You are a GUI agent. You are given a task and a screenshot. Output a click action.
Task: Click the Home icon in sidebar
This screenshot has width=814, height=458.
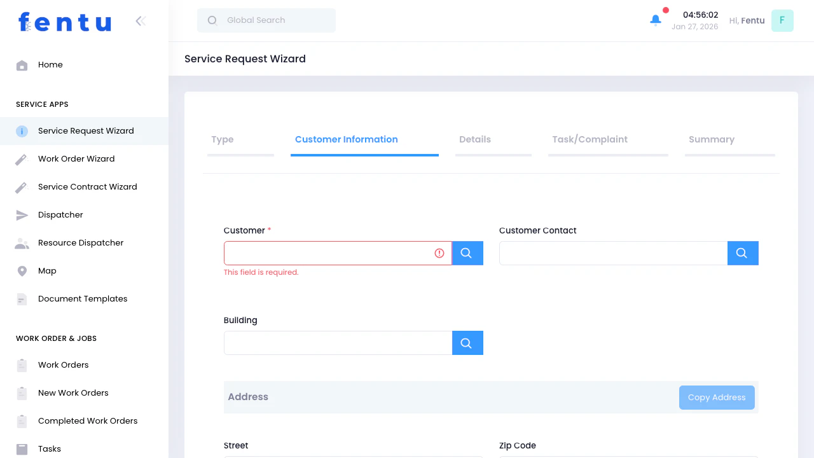point(22,64)
